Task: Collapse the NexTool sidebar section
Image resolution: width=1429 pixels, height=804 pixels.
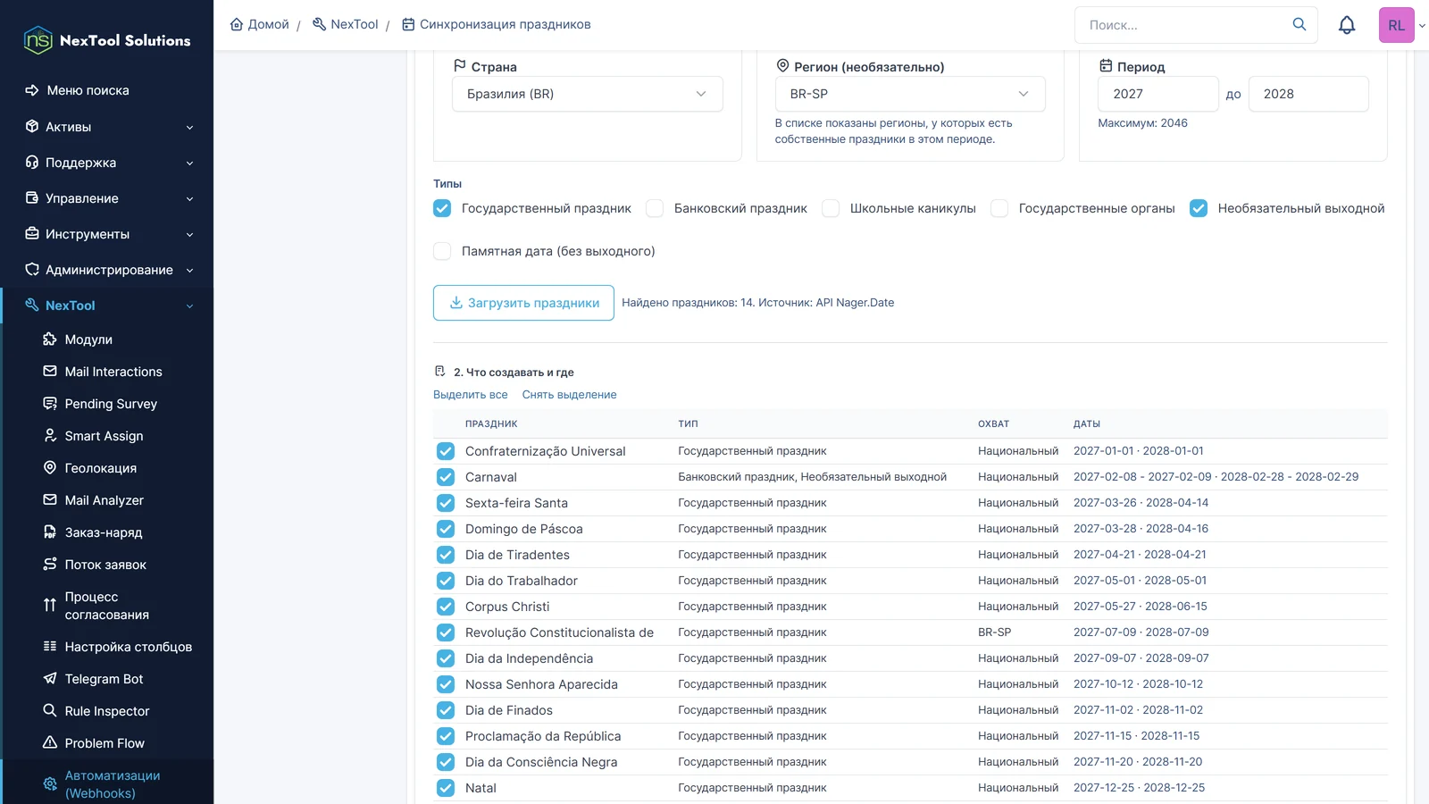Action: point(107,306)
